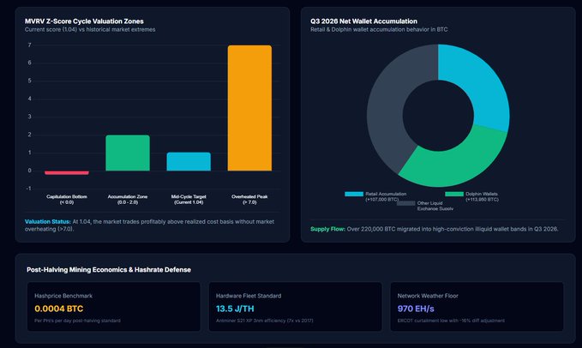Click the Current score (1.04) subtitle text
Viewport: 582px width, 348px height.
90,29
